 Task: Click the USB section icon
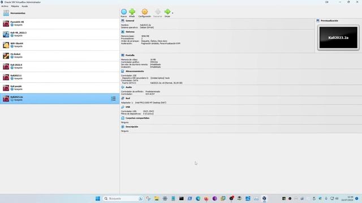pyautogui.click(x=123, y=107)
